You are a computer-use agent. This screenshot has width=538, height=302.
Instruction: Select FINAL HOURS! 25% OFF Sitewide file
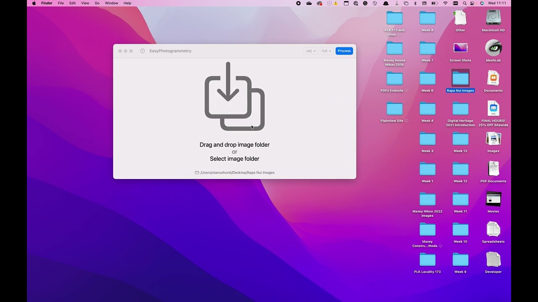493,109
